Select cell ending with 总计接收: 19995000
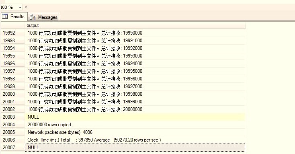The width and height of the screenshot is (295, 154). click(x=135, y=71)
